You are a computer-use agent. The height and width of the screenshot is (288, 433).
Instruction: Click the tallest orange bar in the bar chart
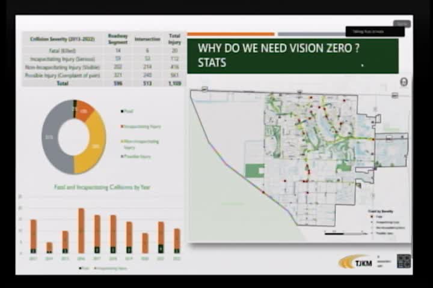tap(81, 230)
